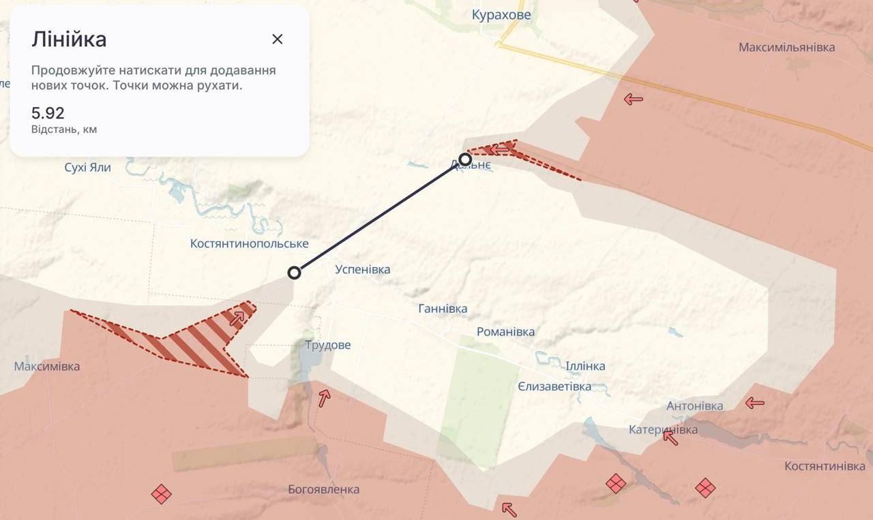Screen dimensions: 873x520
Task: Click the Курахове town label
Action: pyautogui.click(x=501, y=15)
